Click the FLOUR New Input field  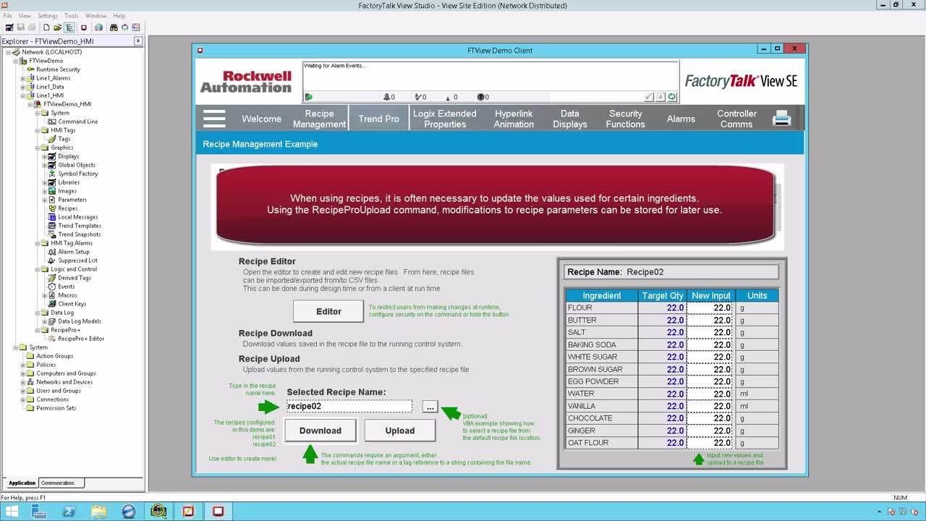coord(710,308)
